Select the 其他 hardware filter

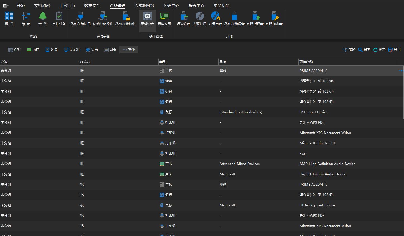(129, 50)
